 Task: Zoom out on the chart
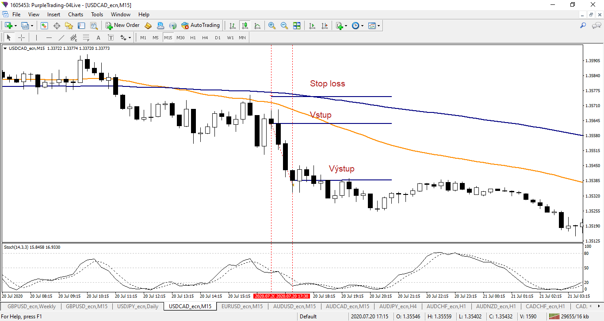tap(284, 26)
